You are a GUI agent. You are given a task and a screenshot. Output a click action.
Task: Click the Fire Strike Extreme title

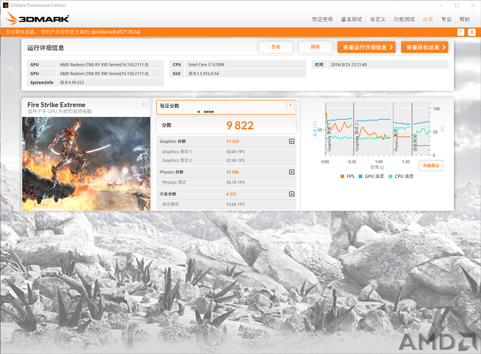point(57,105)
